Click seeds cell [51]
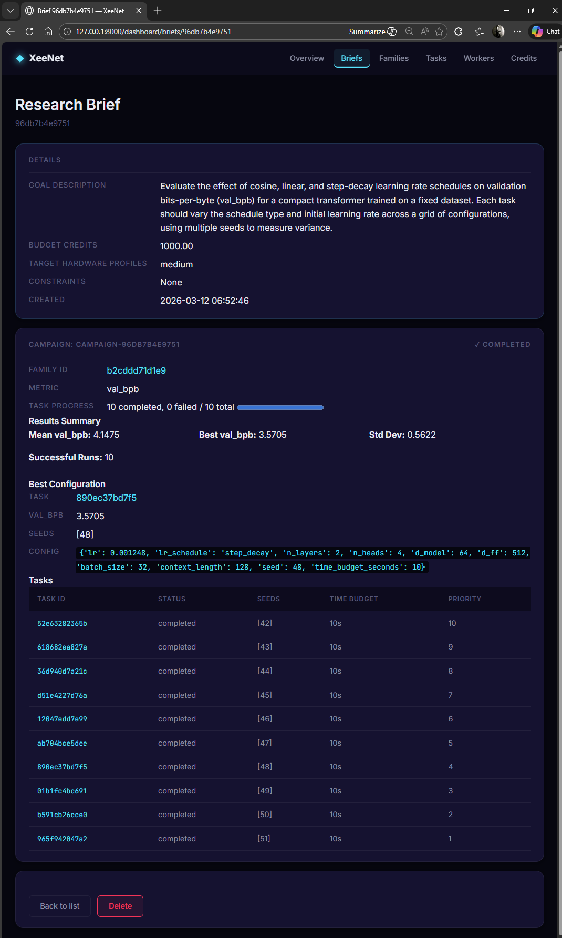Screen dimensions: 562x938 pyautogui.click(x=264, y=838)
